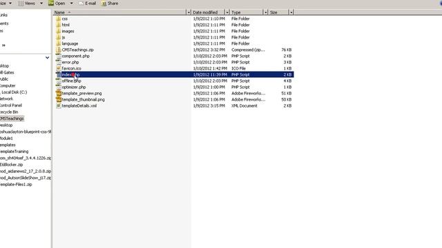Click the error.php file icon

tap(58, 62)
